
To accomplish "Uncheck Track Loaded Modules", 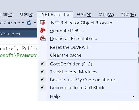I will (42, 72).
